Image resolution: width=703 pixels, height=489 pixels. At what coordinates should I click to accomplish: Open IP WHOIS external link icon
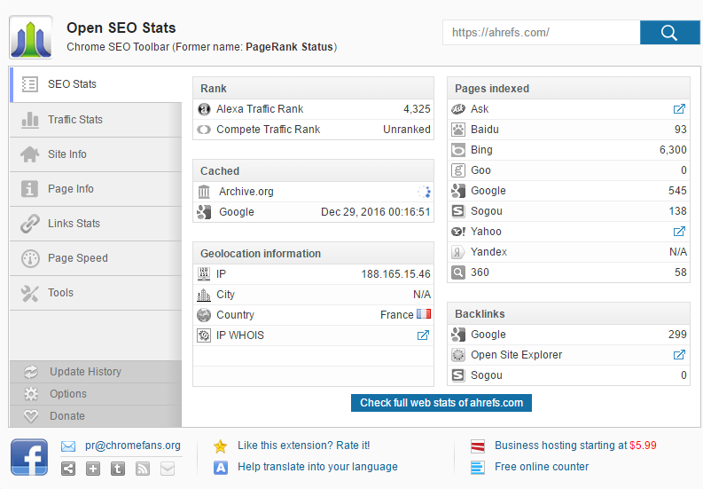click(x=423, y=335)
